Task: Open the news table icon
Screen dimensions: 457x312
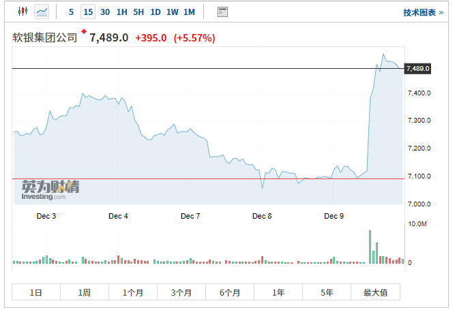Action: pos(222,12)
